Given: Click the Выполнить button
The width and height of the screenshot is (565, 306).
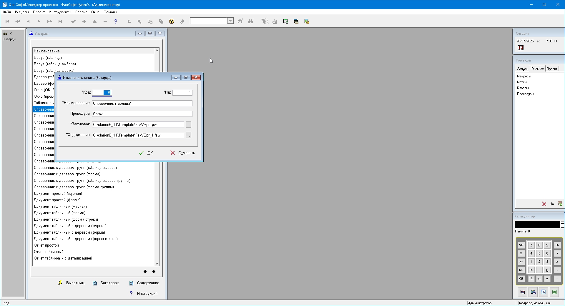Looking at the screenshot, I should (x=72, y=283).
